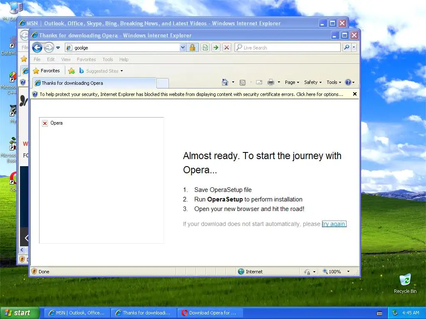Open the File menu
This screenshot has width=426, height=319.
pos(37,59)
